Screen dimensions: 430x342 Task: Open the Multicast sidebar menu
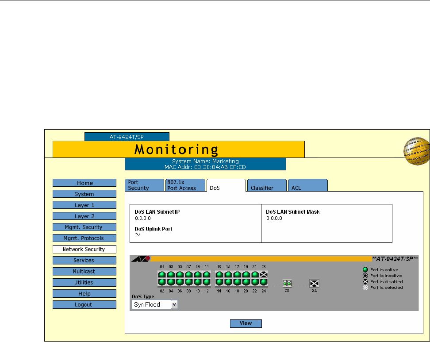pyautogui.click(x=84, y=271)
